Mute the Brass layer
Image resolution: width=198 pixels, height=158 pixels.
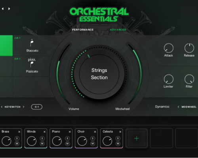coord(17,143)
